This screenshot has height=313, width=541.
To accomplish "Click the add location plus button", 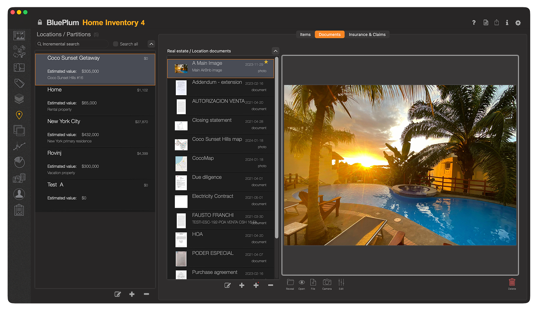I will point(132,294).
